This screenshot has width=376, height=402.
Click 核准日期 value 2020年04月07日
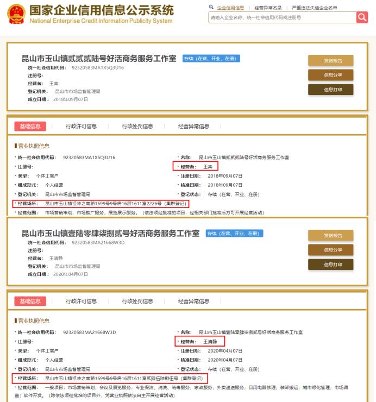point(225,360)
